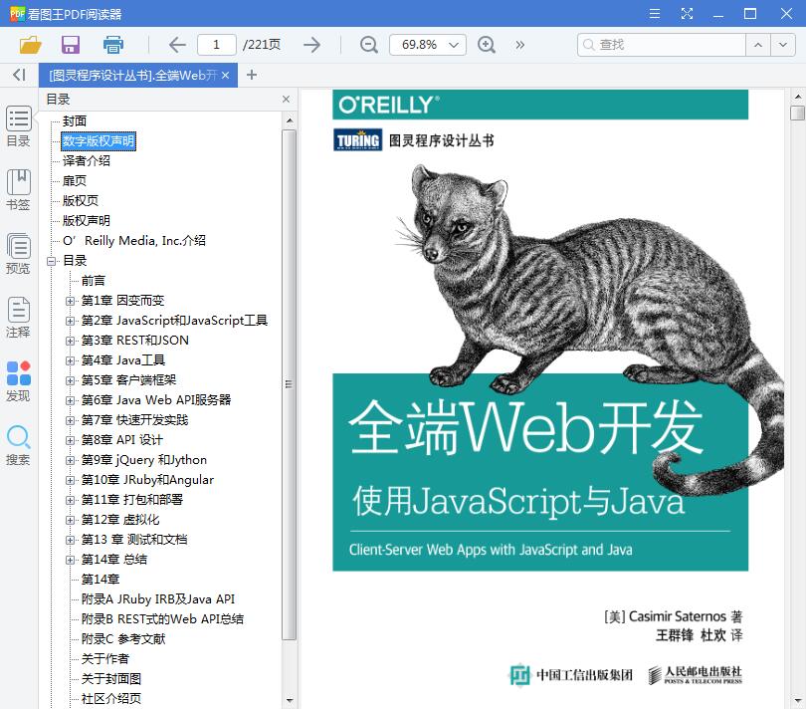Open the 目录 sidebar panel
Viewport: 806px width, 709px height.
19,126
